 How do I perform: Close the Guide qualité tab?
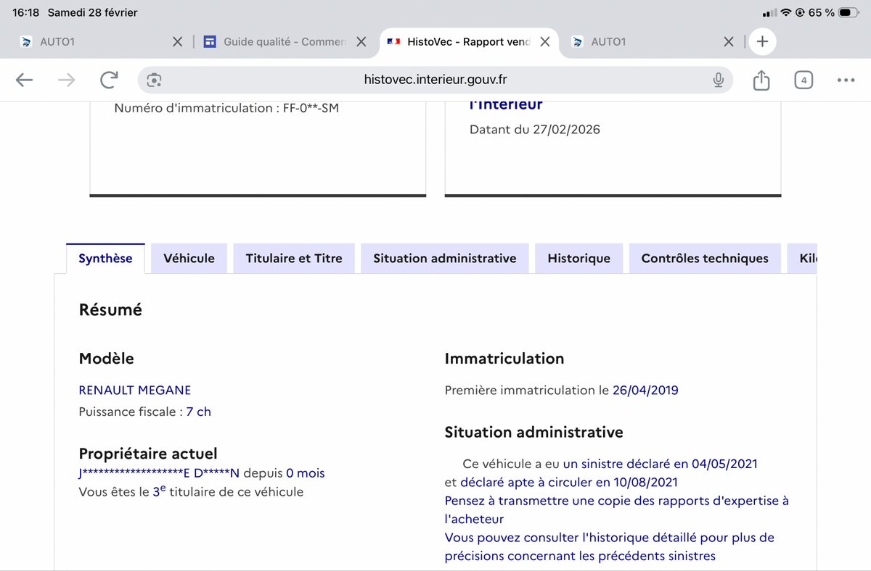[x=361, y=42]
